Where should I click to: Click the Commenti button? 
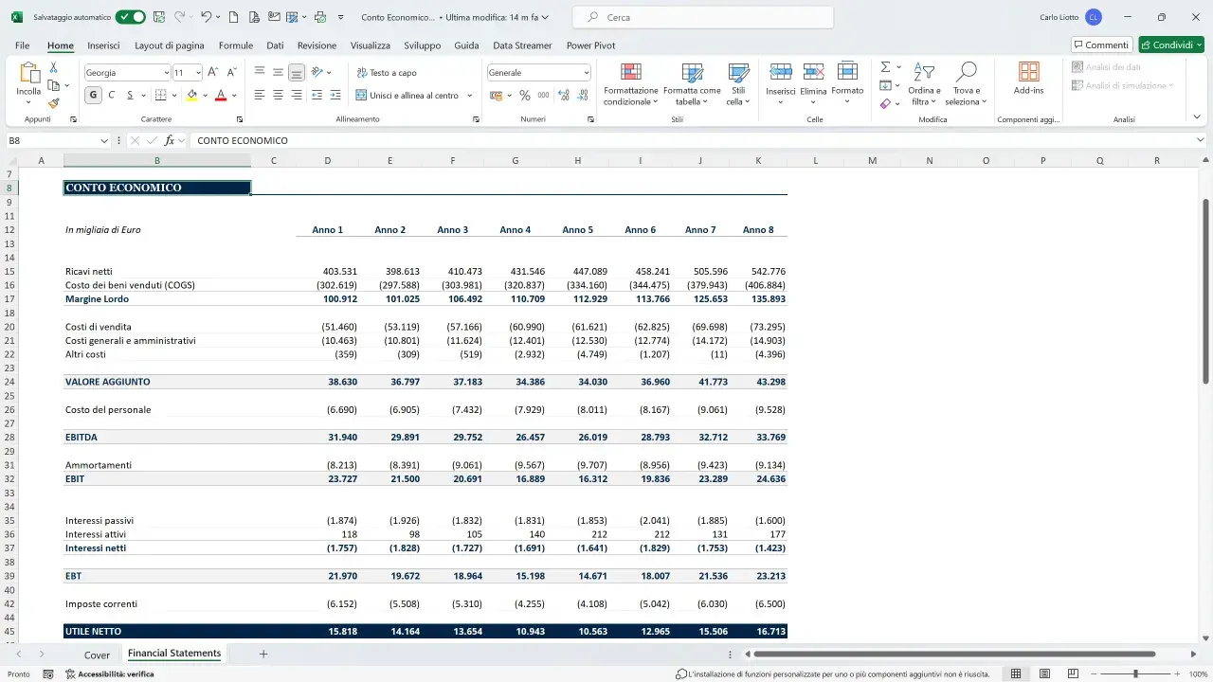point(1102,45)
